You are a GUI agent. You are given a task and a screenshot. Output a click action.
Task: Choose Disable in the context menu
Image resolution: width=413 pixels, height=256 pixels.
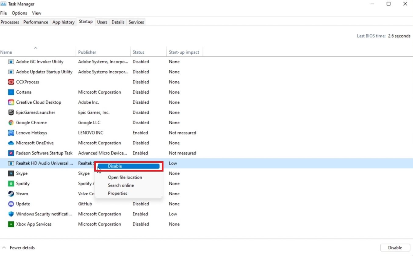pyautogui.click(x=128, y=166)
